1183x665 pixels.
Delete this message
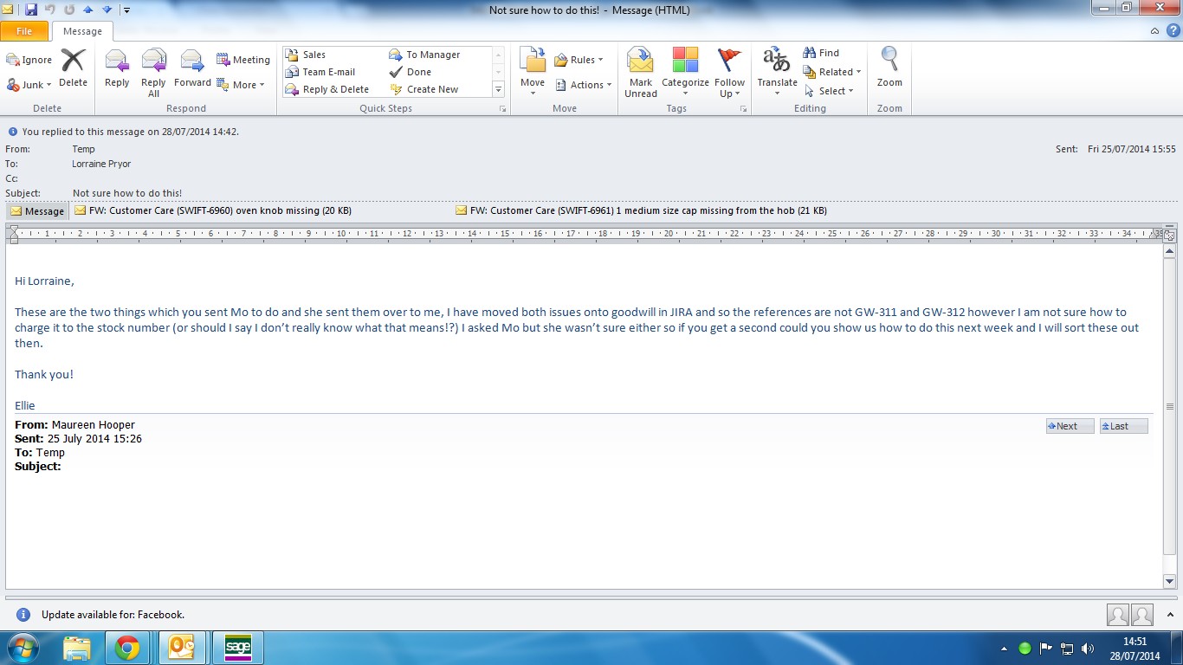tap(73, 69)
